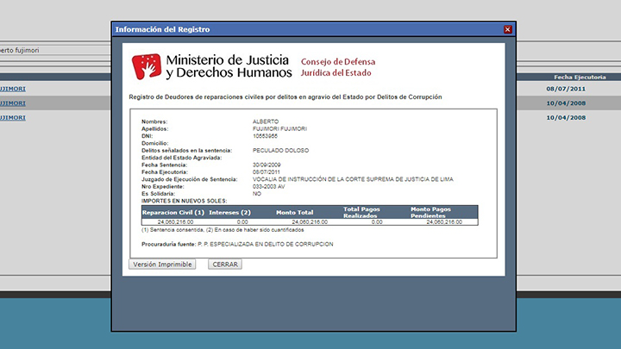Click the Reparacion Civil amount cell

(x=175, y=222)
